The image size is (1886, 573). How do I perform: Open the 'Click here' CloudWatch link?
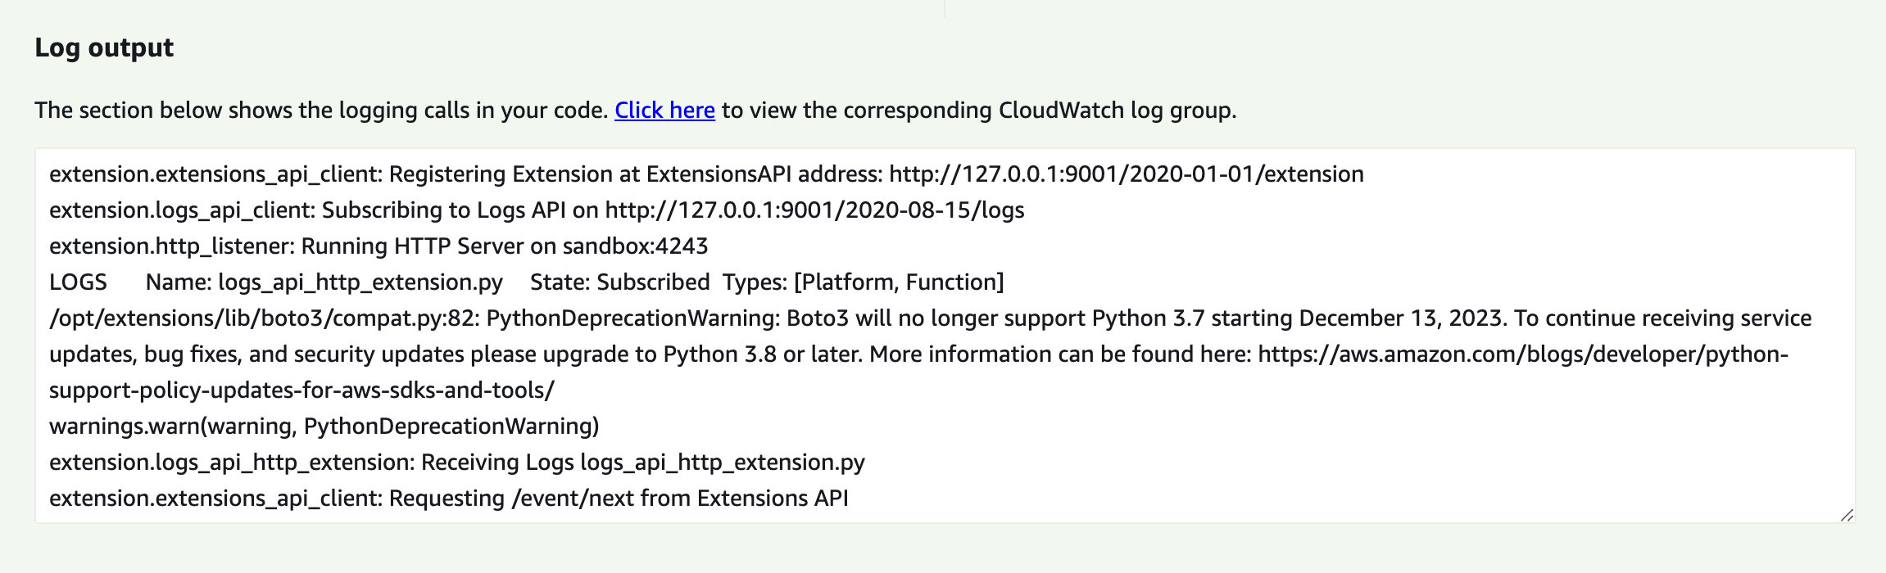click(x=665, y=111)
